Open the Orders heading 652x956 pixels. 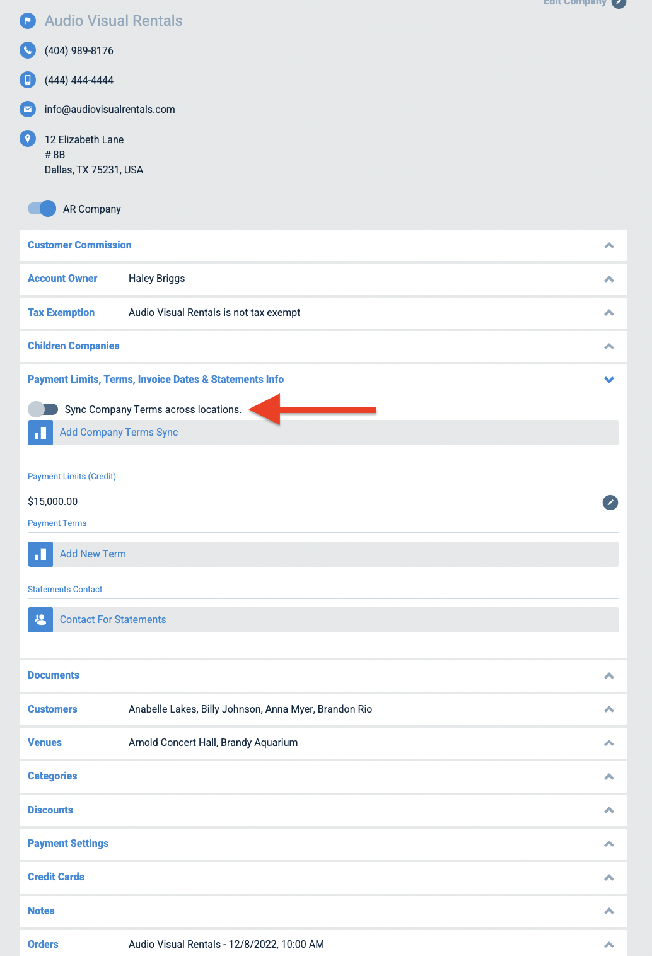tap(43, 944)
